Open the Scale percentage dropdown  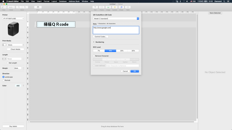11,7
